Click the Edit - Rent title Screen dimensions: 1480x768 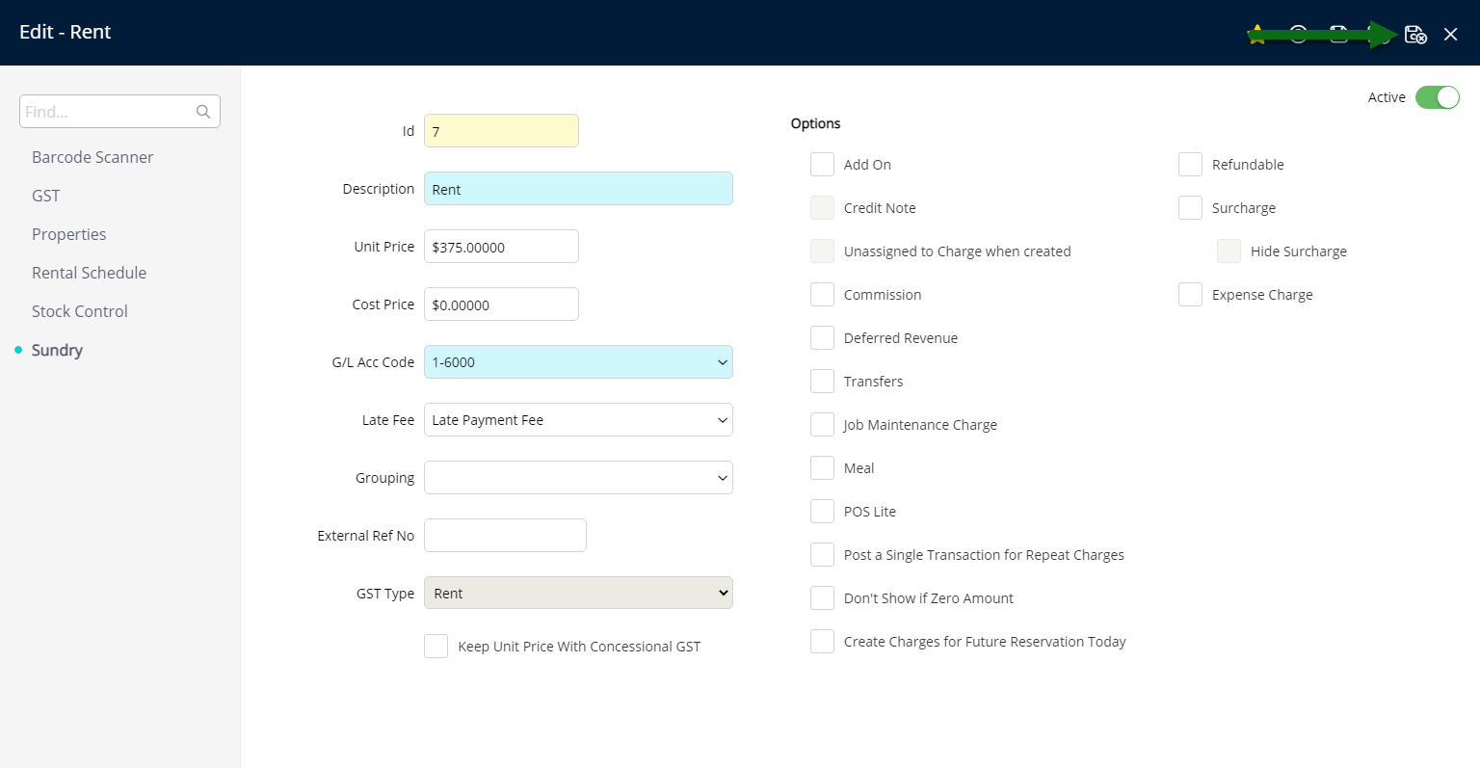pyautogui.click(x=66, y=32)
